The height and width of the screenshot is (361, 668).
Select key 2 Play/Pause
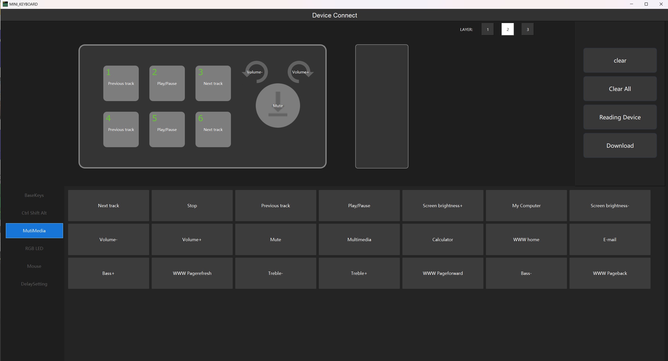(x=167, y=83)
